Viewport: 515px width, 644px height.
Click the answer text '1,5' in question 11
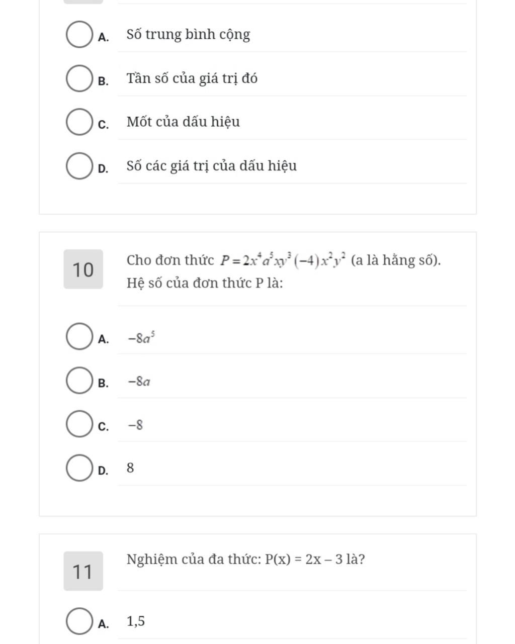pyautogui.click(x=136, y=622)
